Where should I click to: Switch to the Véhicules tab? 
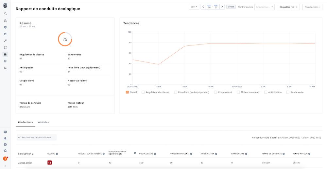click(x=43, y=122)
